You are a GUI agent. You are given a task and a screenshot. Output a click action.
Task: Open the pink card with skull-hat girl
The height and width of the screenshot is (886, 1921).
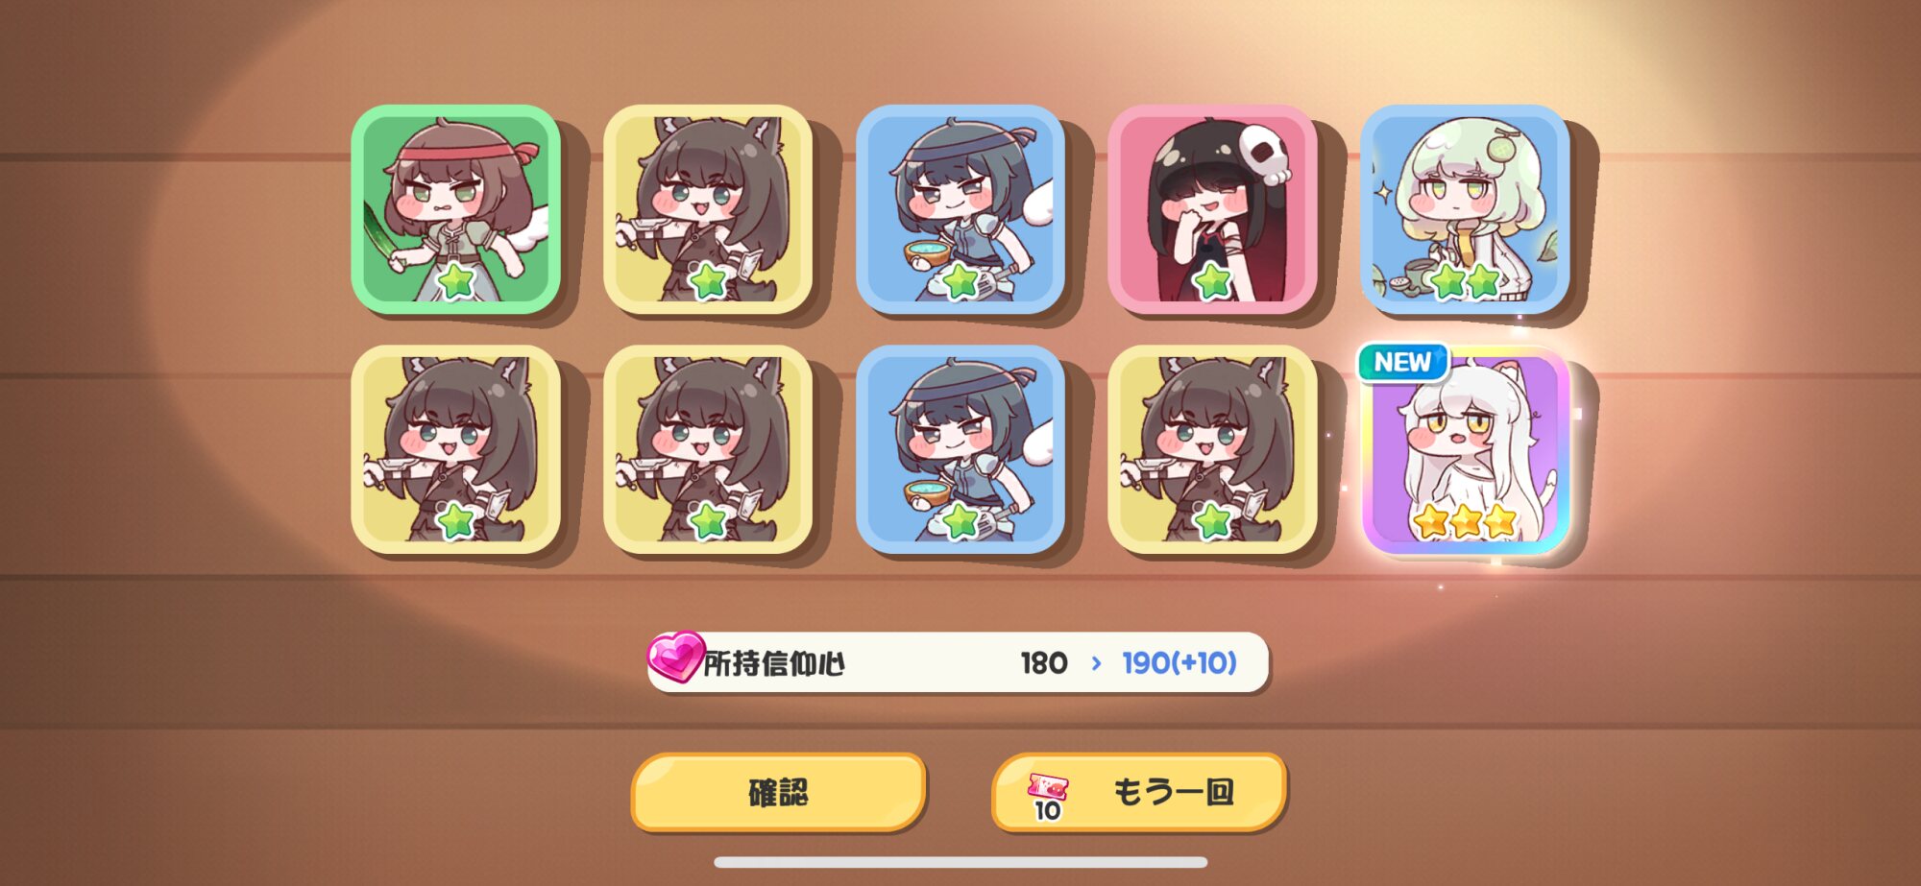point(1212,209)
